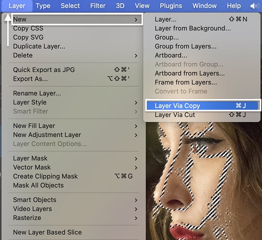Select Duplicate Layer... menu item
Image resolution: width=262 pixels, height=240 pixels.
pos(73,46)
